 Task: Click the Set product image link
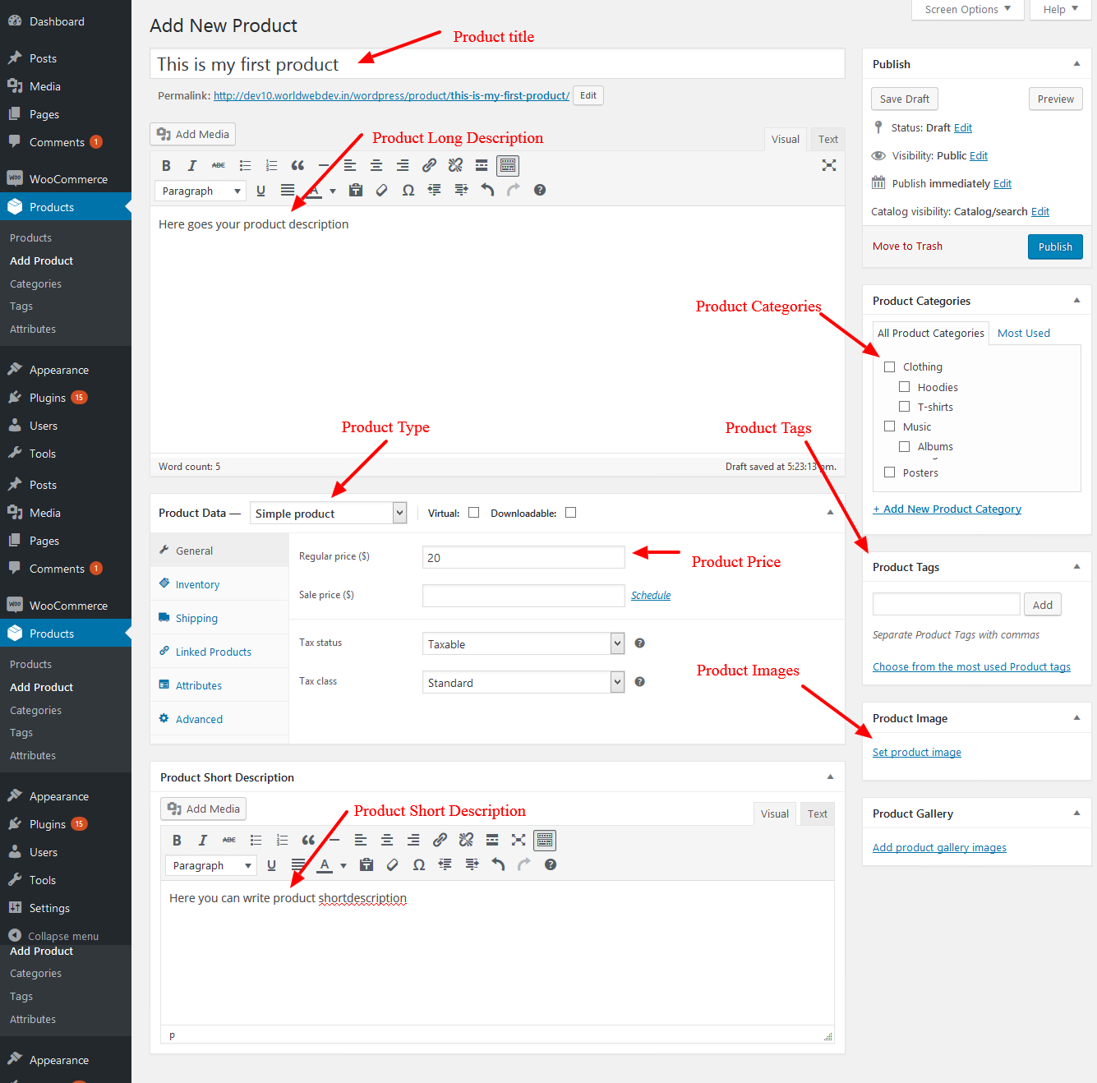pyautogui.click(x=916, y=752)
